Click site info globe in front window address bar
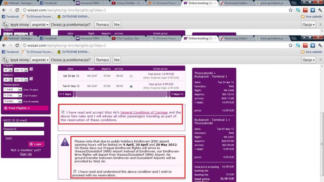This screenshot has height=182, width=324. tap(24, 45)
